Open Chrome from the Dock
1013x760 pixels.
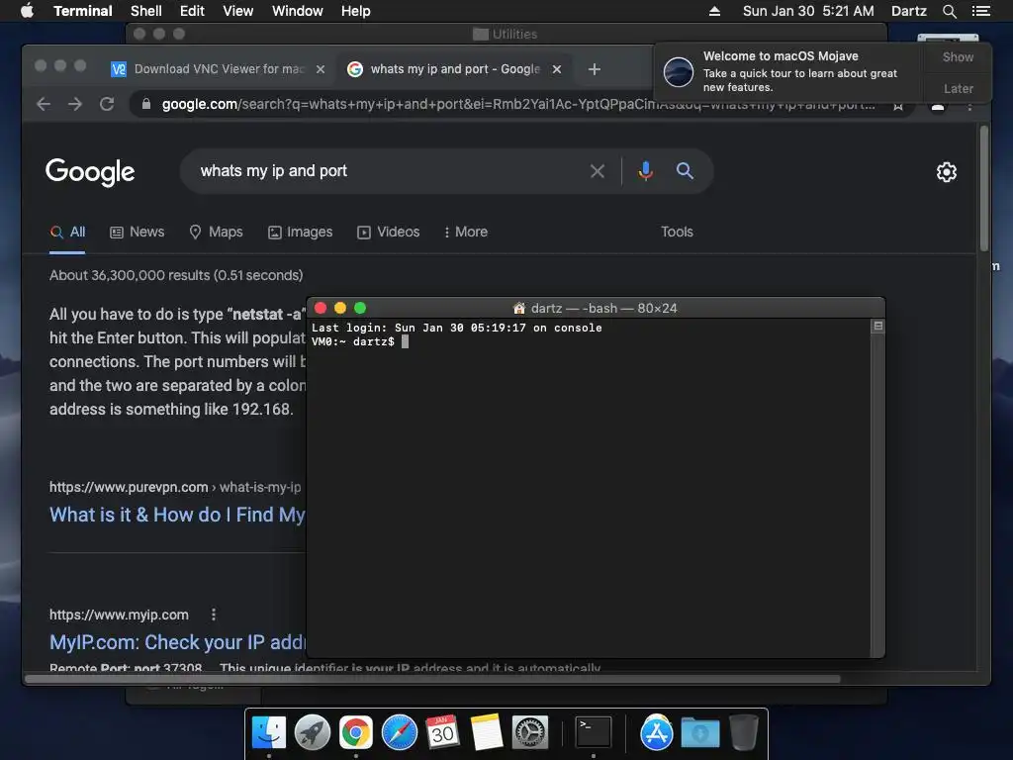tap(356, 733)
